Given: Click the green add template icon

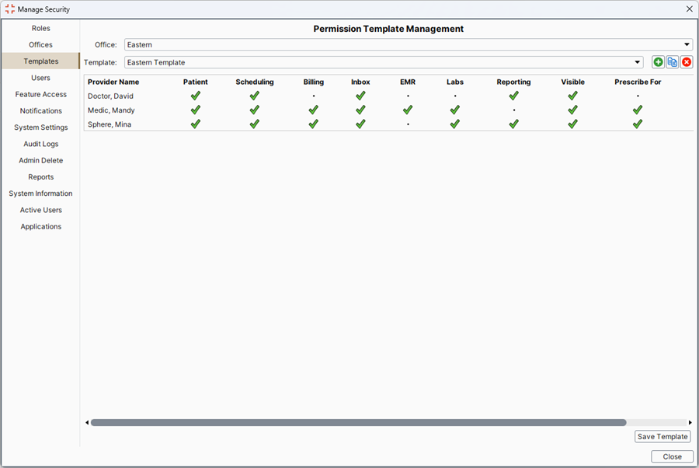Looking at the screenshot, I should [x=658, y=62].
